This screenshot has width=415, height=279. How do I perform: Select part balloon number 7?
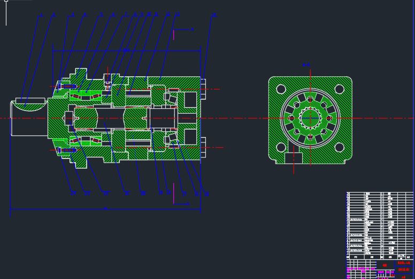click(126, 15)
